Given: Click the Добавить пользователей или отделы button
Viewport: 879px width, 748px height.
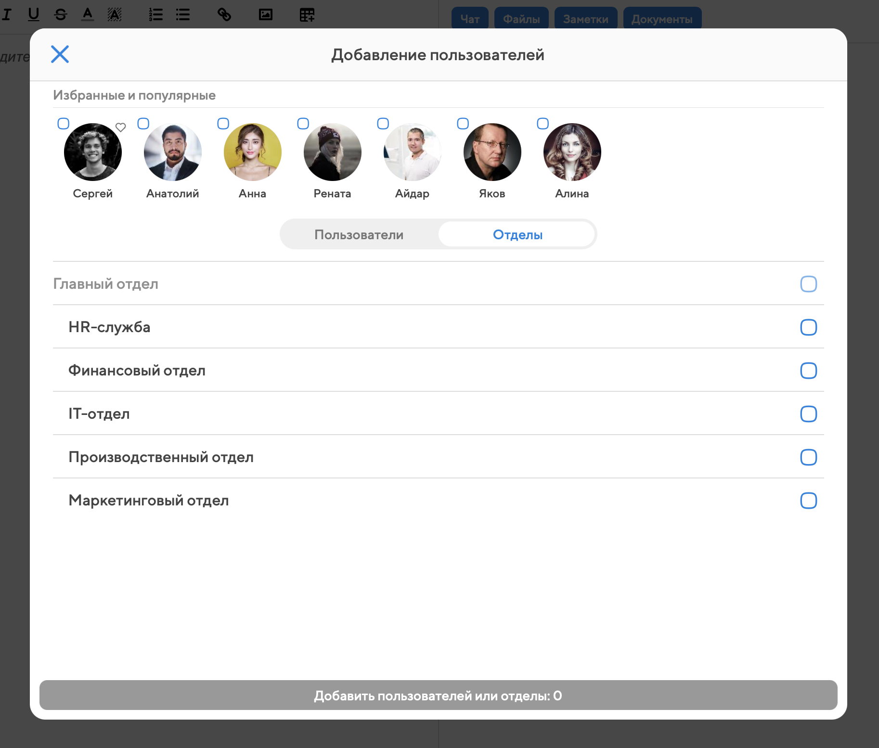Looking at the screenshot, I should click(x=438, y=695).
